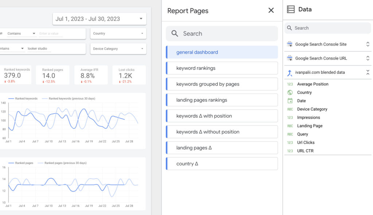Select the keyword rankings page
Viewport: 373px width, 215px height.
click(222, 68)
